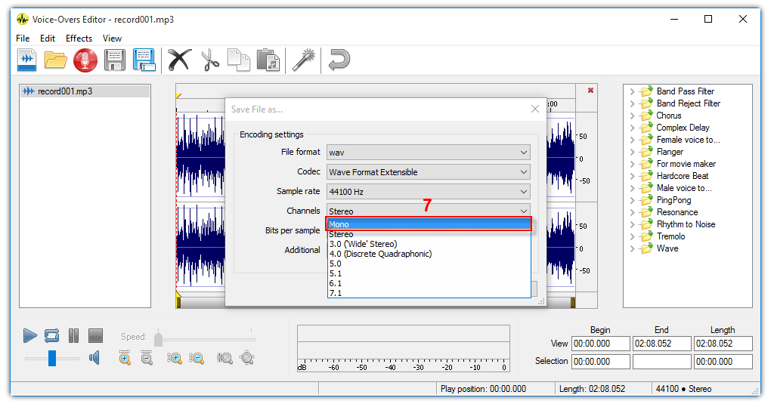Stop the playback
Screen dimensions: 771x404
tap(95, 336)
